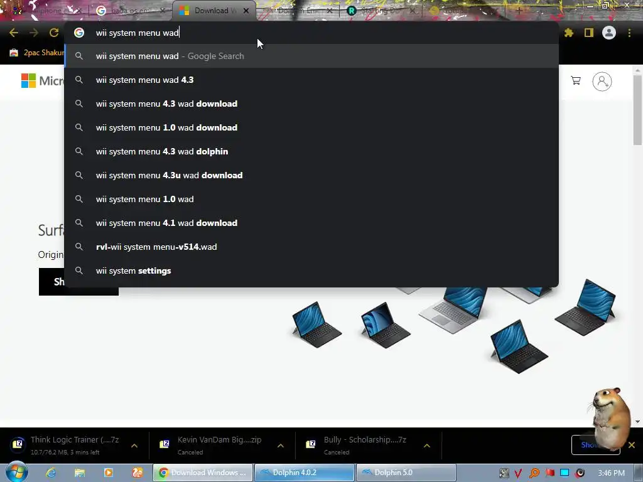Click the round recorder tray icon
643x482 pixels.
pos(580,473)
